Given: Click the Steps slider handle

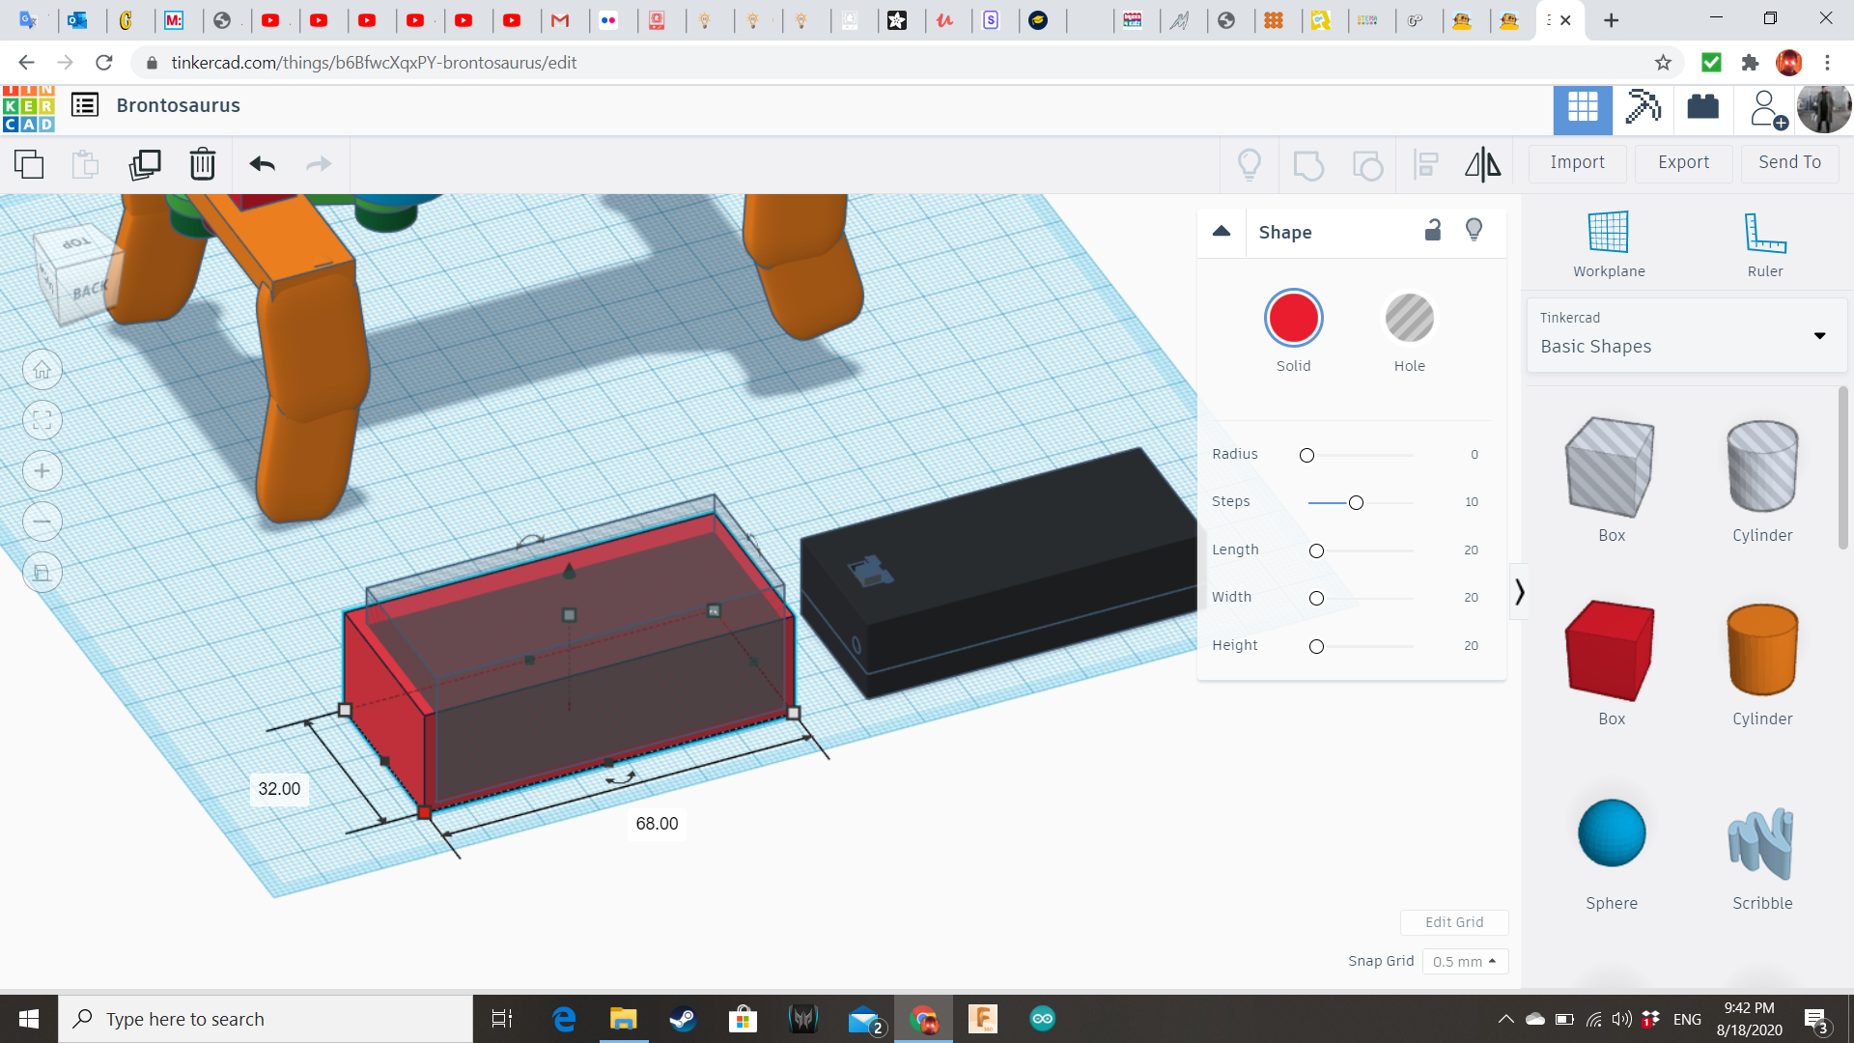Looking at the screenshot, I should [x=1356, y=502].
